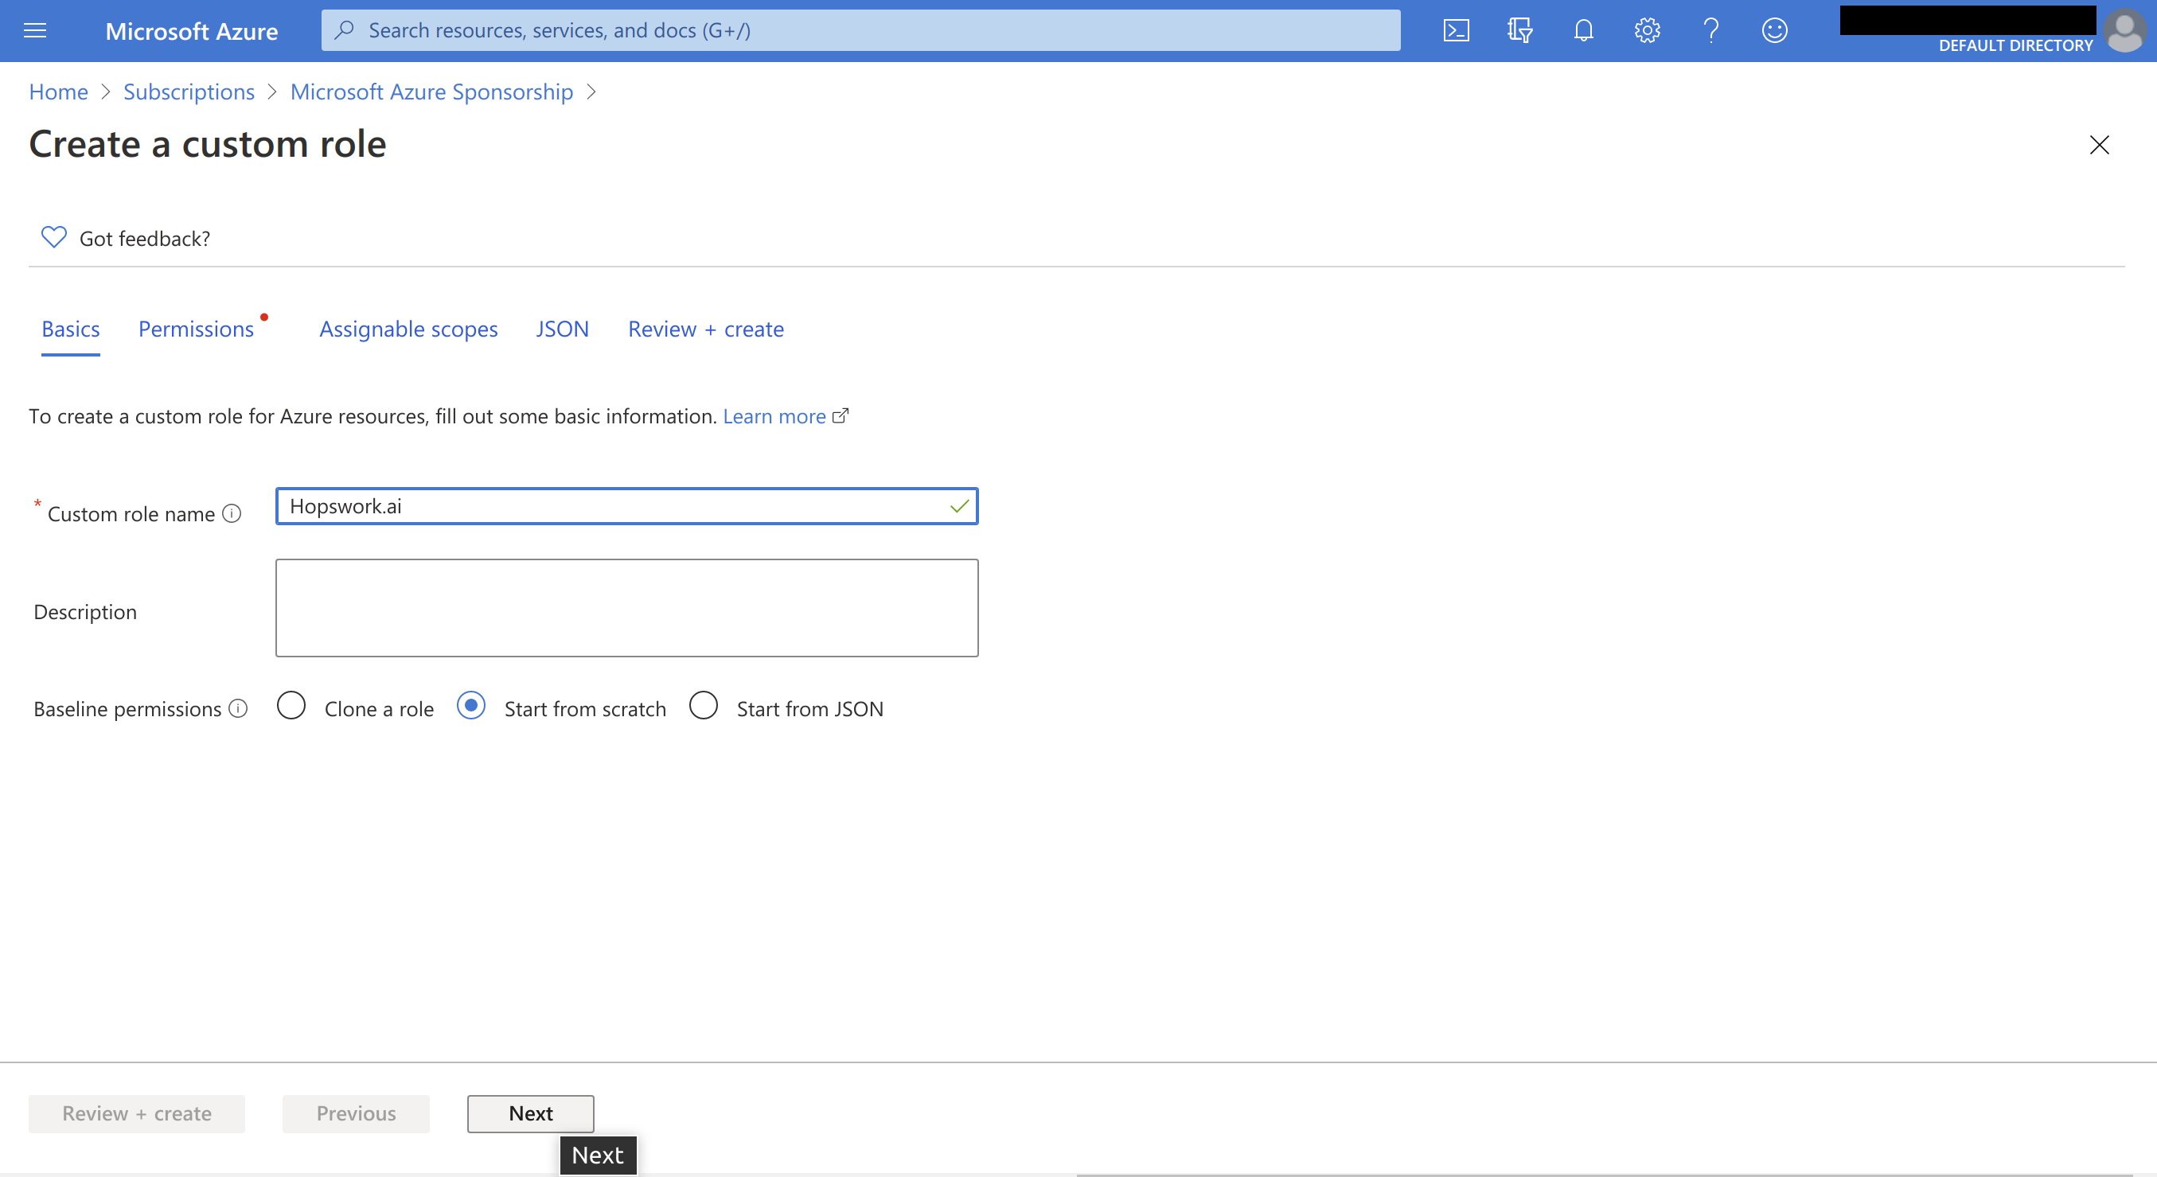Open portal settings gear
This screenshot has height=1177, width=2157.
[x=1646, y=31]
